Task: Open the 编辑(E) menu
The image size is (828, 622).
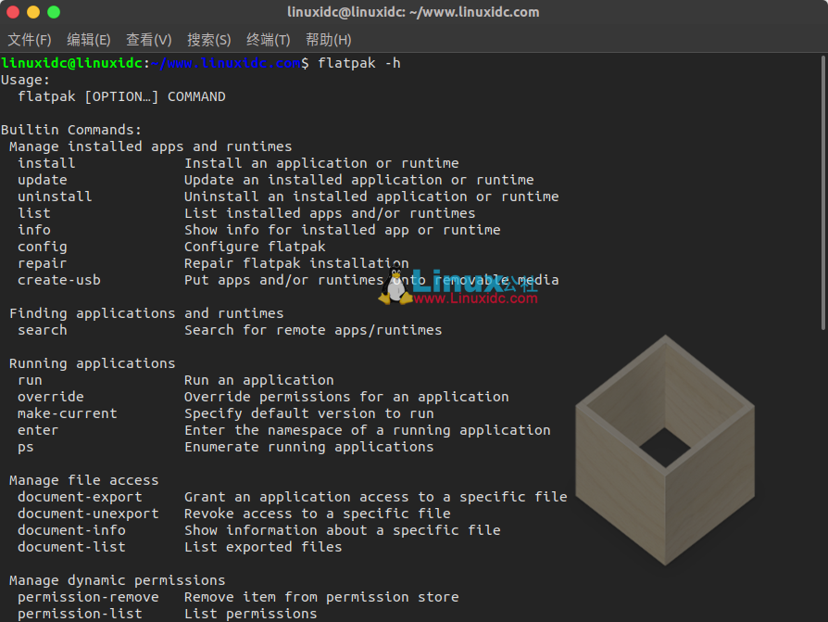Action: [89, 40]
